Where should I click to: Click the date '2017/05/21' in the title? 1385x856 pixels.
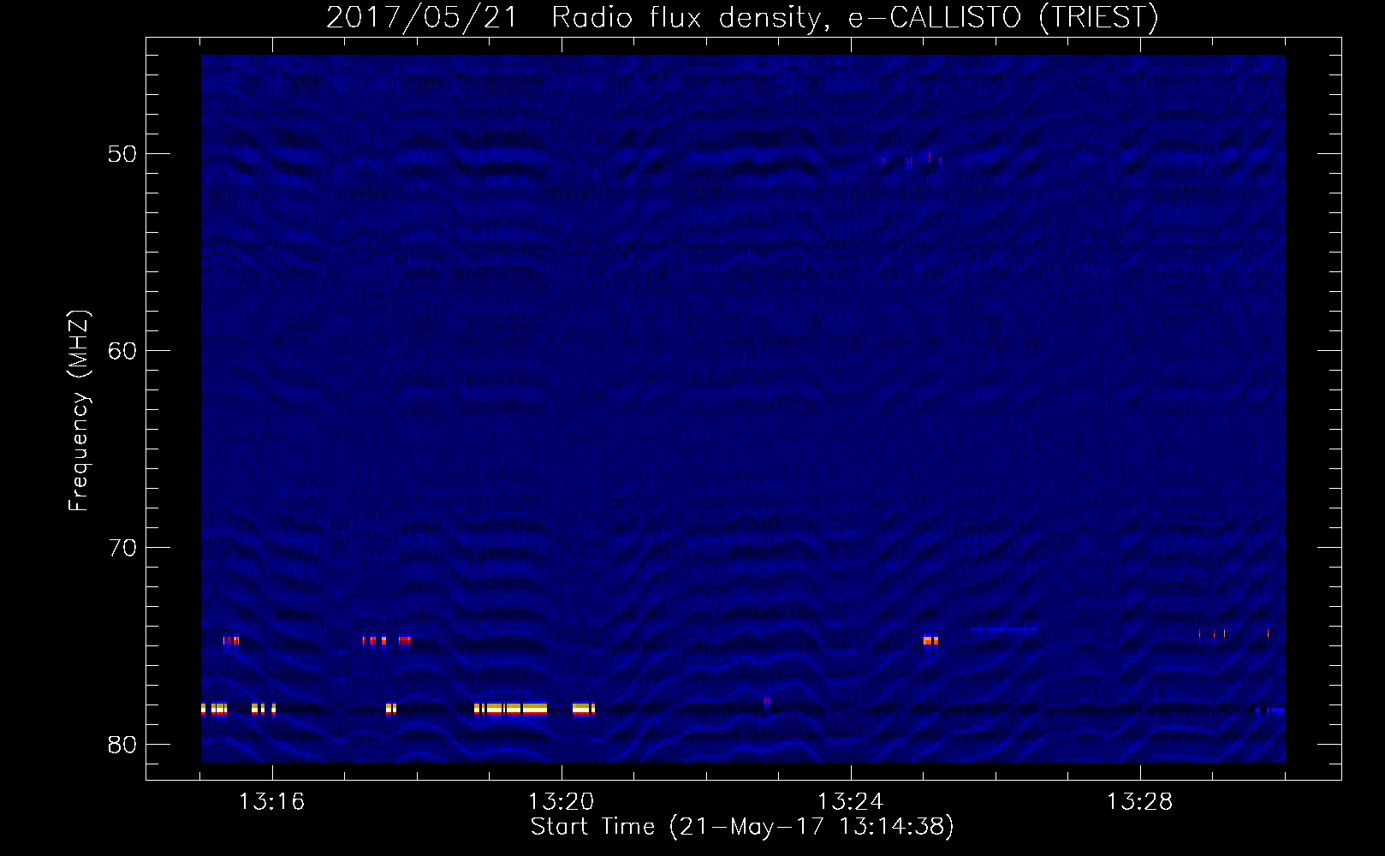coord(421,17)
